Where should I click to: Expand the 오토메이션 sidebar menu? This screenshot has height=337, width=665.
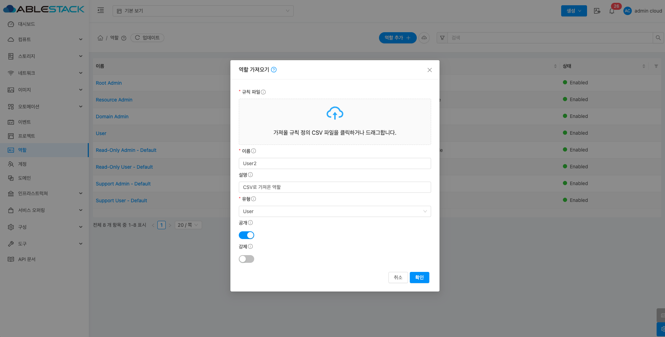[x=44, y=107]
